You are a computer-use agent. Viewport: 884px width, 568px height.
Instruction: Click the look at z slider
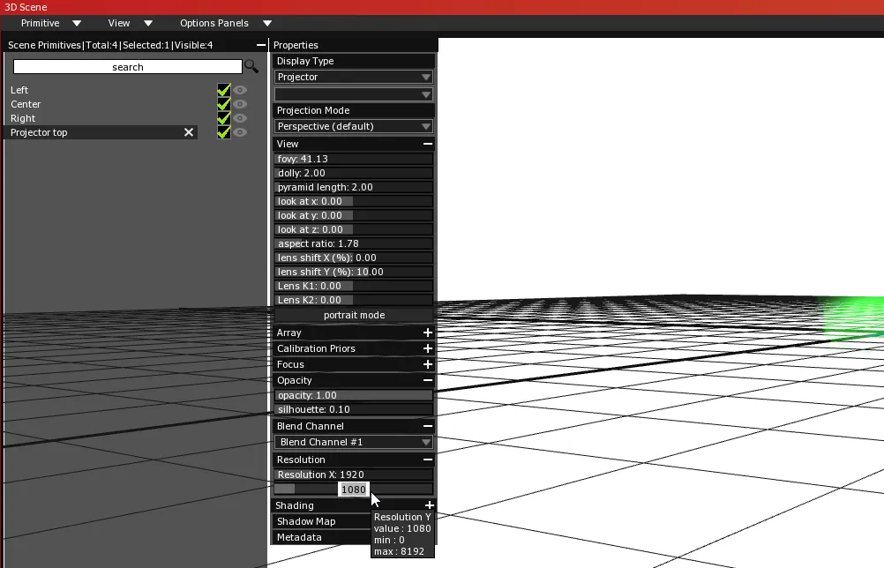354,229
